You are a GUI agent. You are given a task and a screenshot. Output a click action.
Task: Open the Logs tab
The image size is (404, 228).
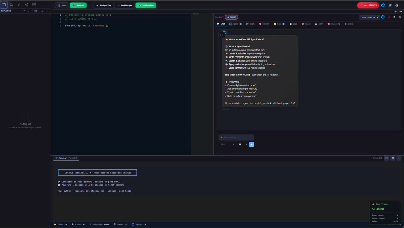coord(293,24)
